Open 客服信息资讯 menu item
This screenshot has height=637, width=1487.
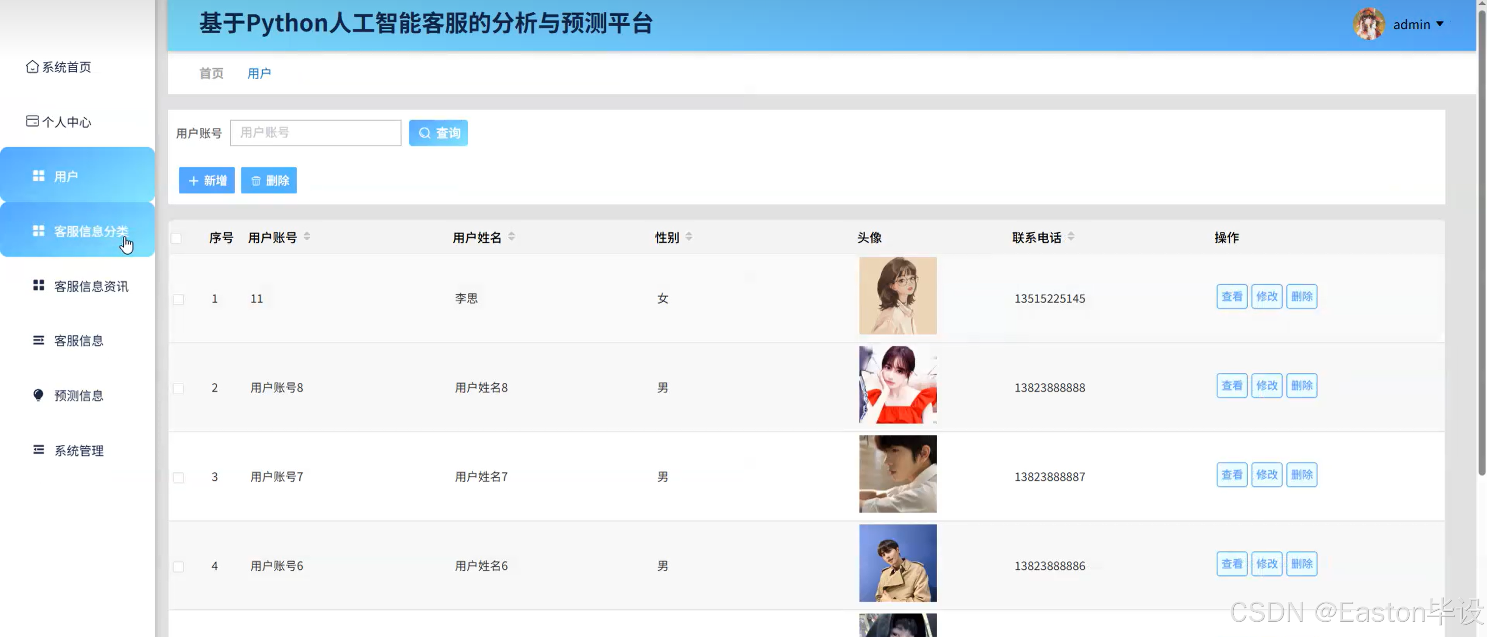point(77,286)
